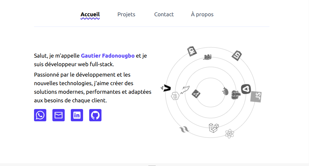Viewport: 309px width, 166px height.
Task: Open the Contact navigation link
Action: click(x=164, y=14)
